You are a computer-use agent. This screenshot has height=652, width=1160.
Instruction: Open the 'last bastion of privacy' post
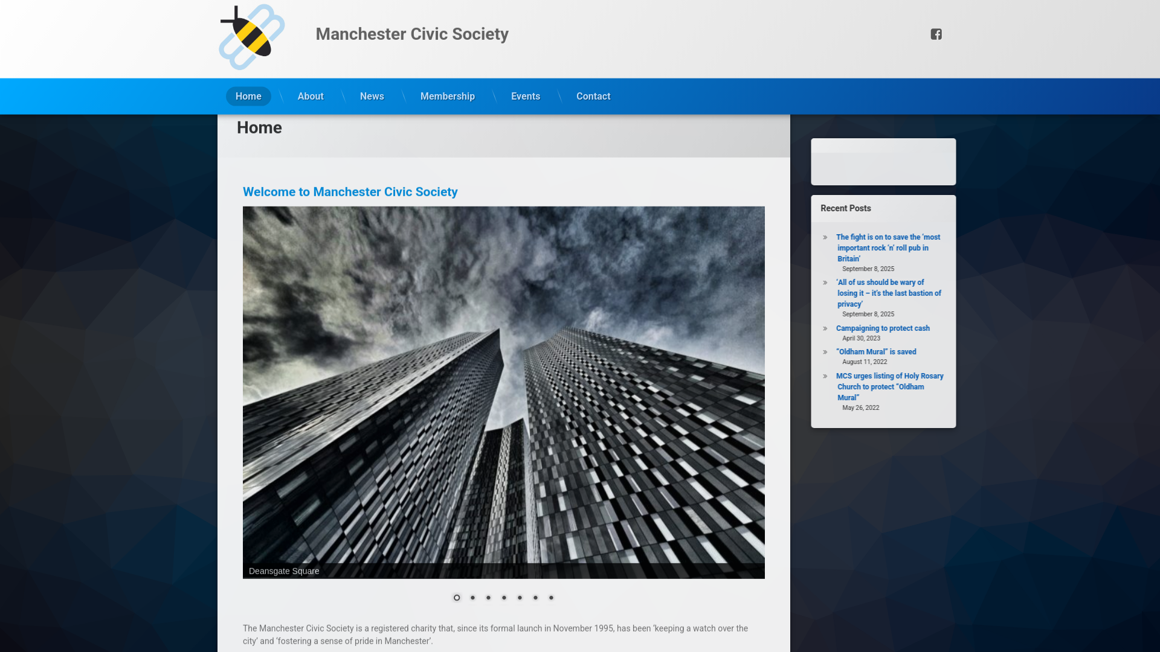coord(889,293)
